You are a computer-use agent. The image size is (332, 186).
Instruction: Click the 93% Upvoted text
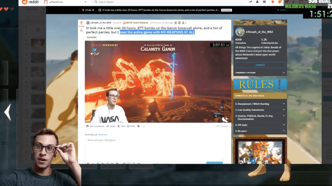click(222, 126)
